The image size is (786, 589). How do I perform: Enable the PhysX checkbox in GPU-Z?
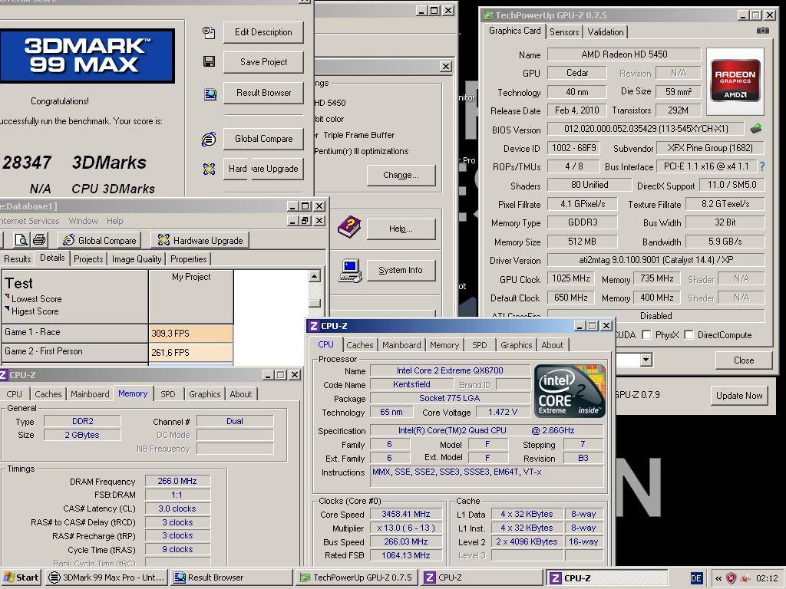646,334
